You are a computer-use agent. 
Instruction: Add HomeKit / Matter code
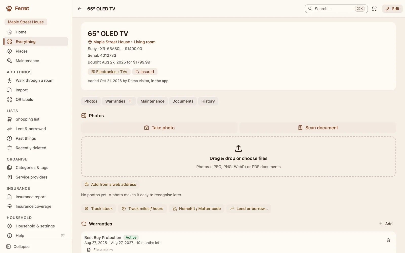(197, 209)
